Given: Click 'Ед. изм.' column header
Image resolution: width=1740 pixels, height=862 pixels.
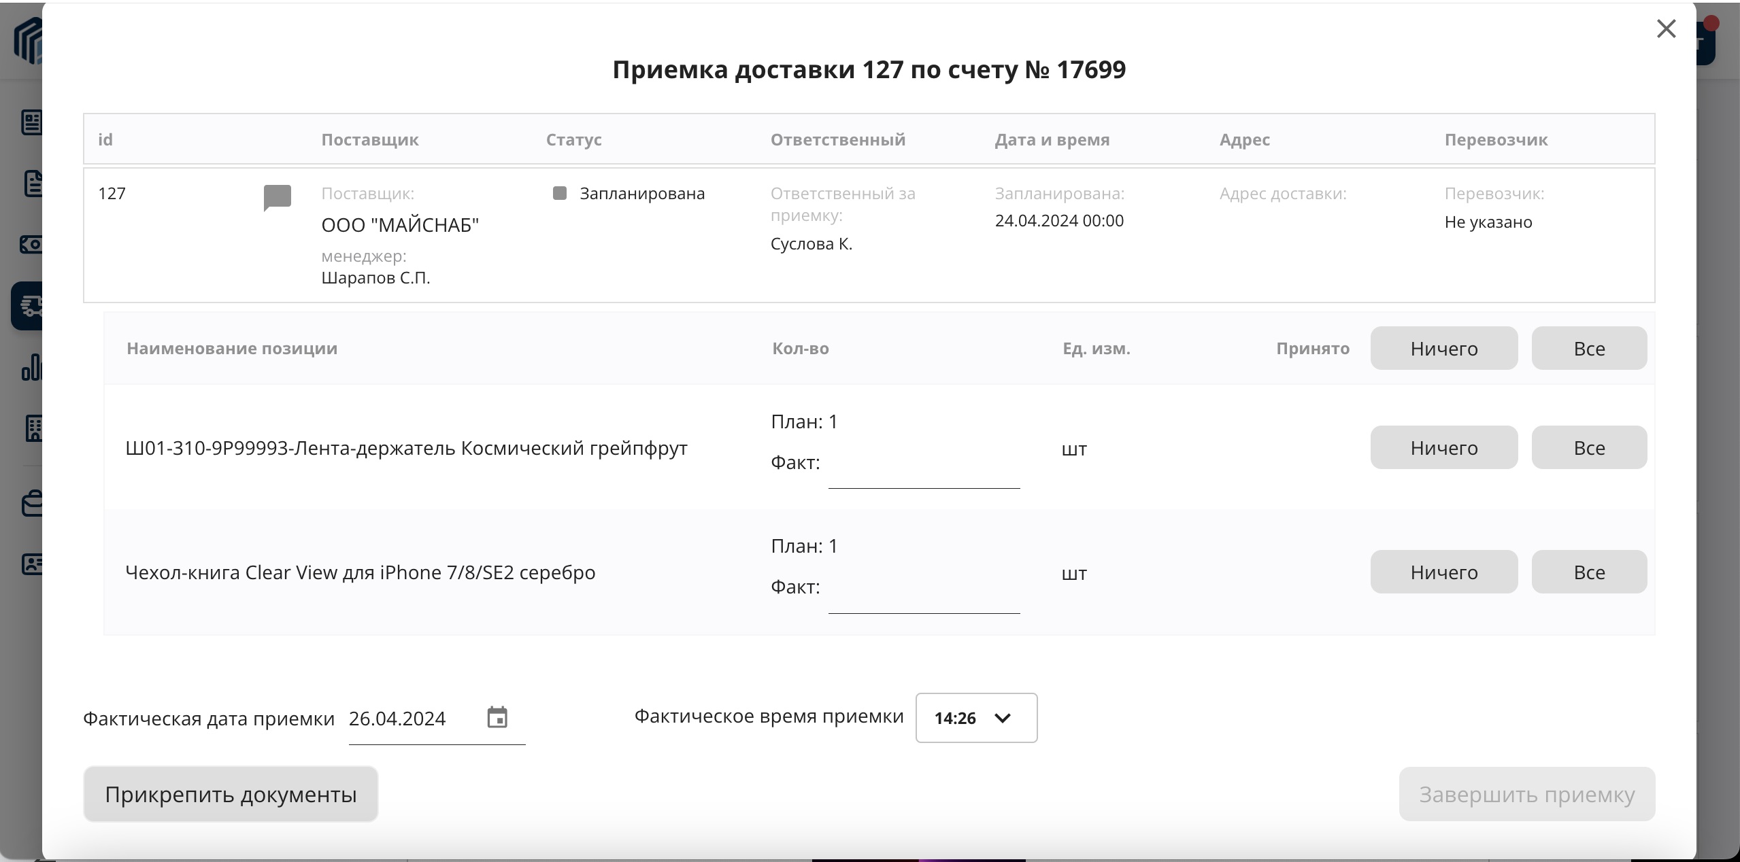Looking at the screenshot, I should click(x=1096, y=348).
